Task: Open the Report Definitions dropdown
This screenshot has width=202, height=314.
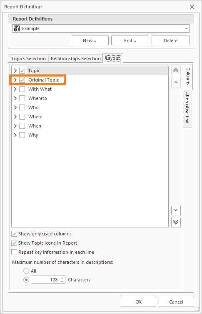Action: pos(186,28)
